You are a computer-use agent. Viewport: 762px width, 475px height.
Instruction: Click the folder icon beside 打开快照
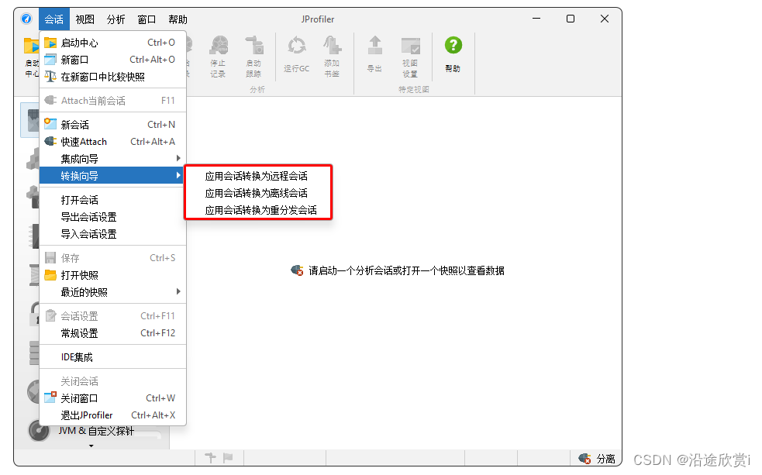(50, 275)
